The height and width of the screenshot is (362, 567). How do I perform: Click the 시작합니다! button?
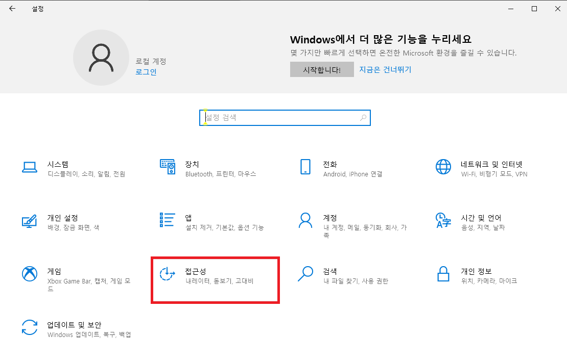(x=322, y=69)
